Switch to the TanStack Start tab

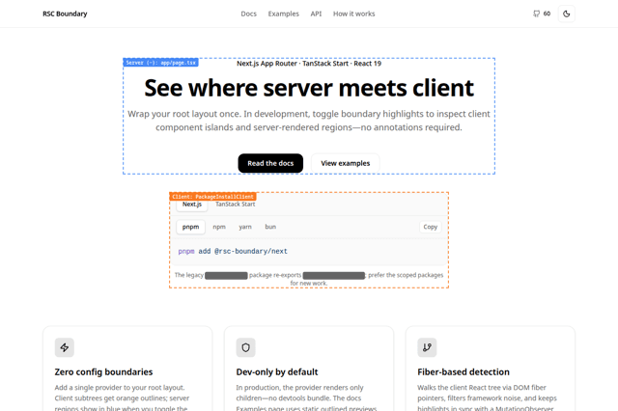[236, 205]
